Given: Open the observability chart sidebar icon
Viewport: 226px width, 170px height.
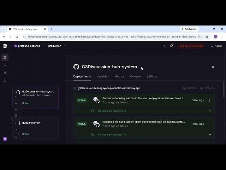Looking at the screenshot, I should tap(5, 65).
